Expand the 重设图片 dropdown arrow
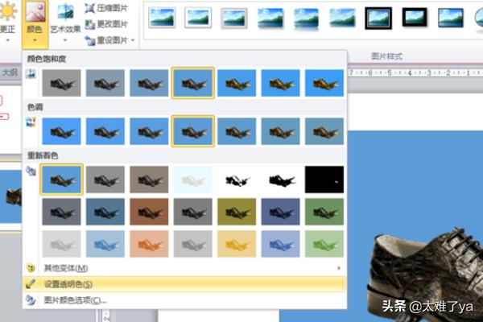Viewport: 483px width, 322px height. tap(133, 40)
